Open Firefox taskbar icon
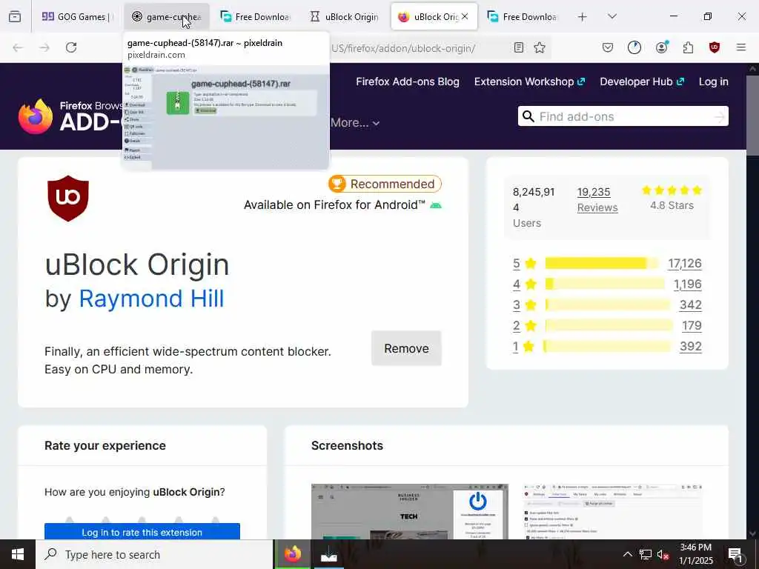 click(293, 554)
